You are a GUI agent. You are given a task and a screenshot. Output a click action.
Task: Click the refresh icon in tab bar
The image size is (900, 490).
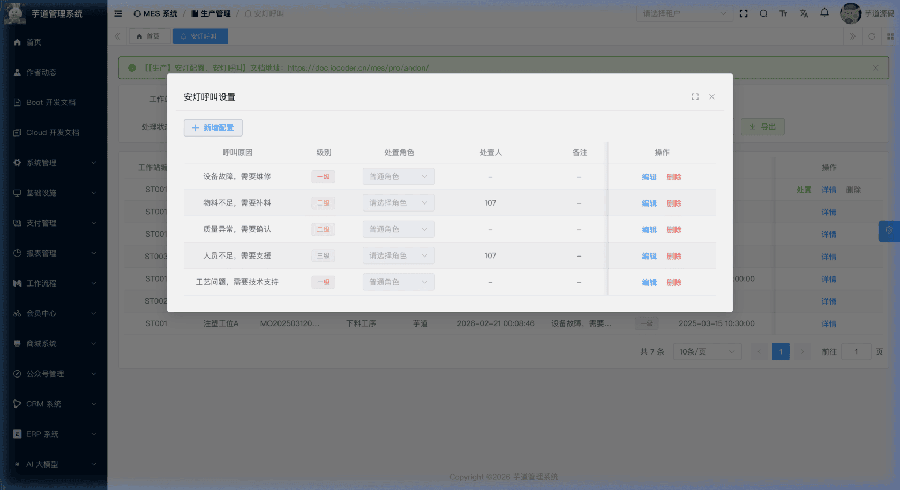coord(872,36)
